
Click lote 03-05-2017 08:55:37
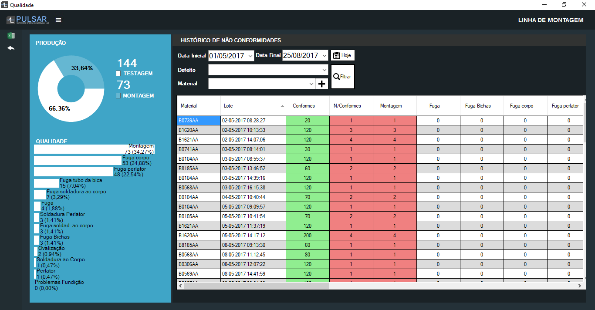[254, 159]
